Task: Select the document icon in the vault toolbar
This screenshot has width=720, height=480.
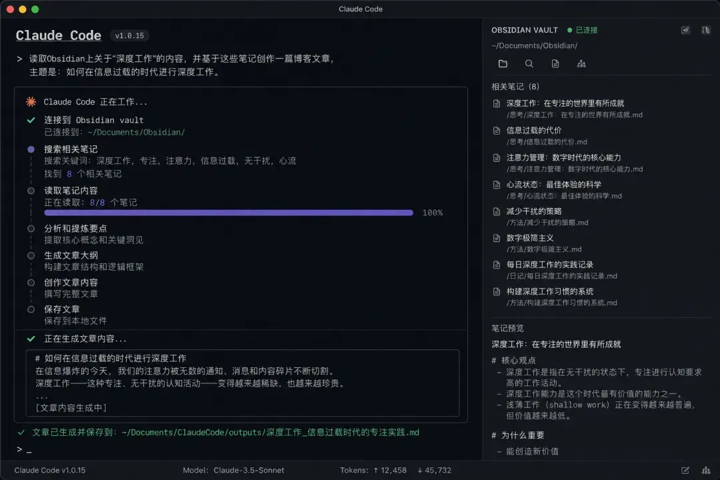Action: coord(555,64)
